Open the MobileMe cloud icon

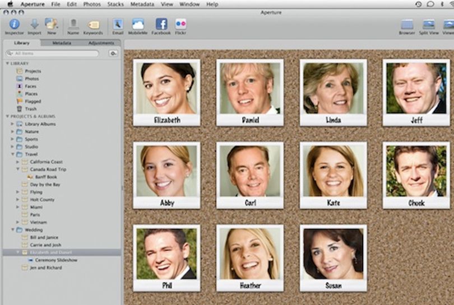[138, 24]
